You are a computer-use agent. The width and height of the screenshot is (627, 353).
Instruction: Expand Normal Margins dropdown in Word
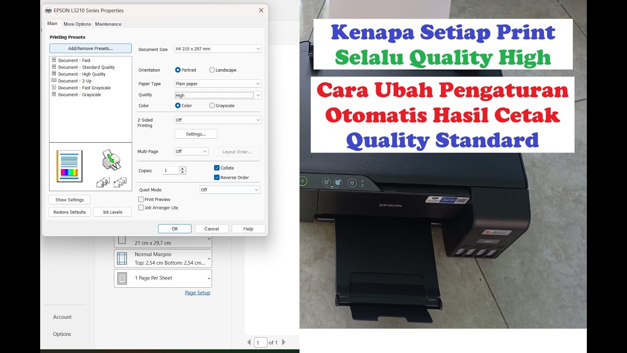click(x=209, y=258)
